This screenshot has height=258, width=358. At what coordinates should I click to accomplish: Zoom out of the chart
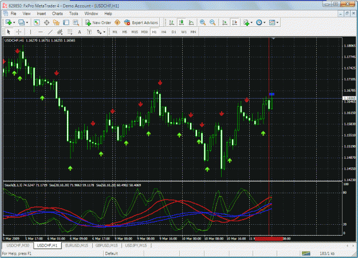pyautogui.click(x=213, y=22)
